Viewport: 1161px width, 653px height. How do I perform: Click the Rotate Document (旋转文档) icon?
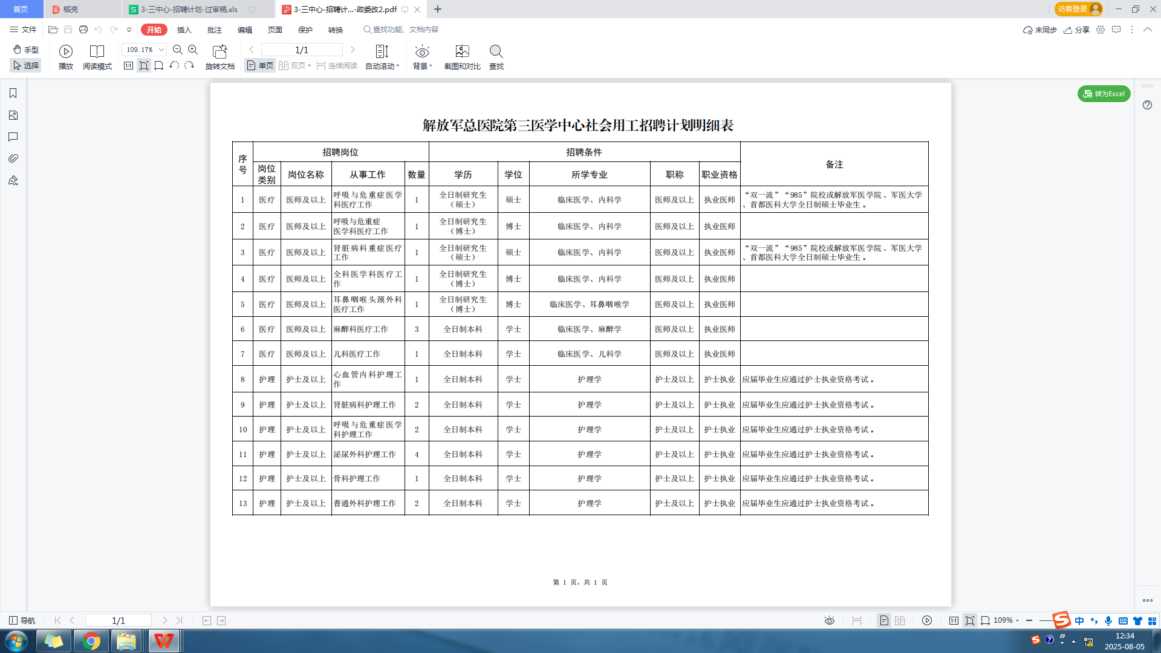click(220, 51)
